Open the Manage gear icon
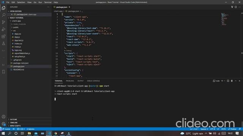 [3, 124]
